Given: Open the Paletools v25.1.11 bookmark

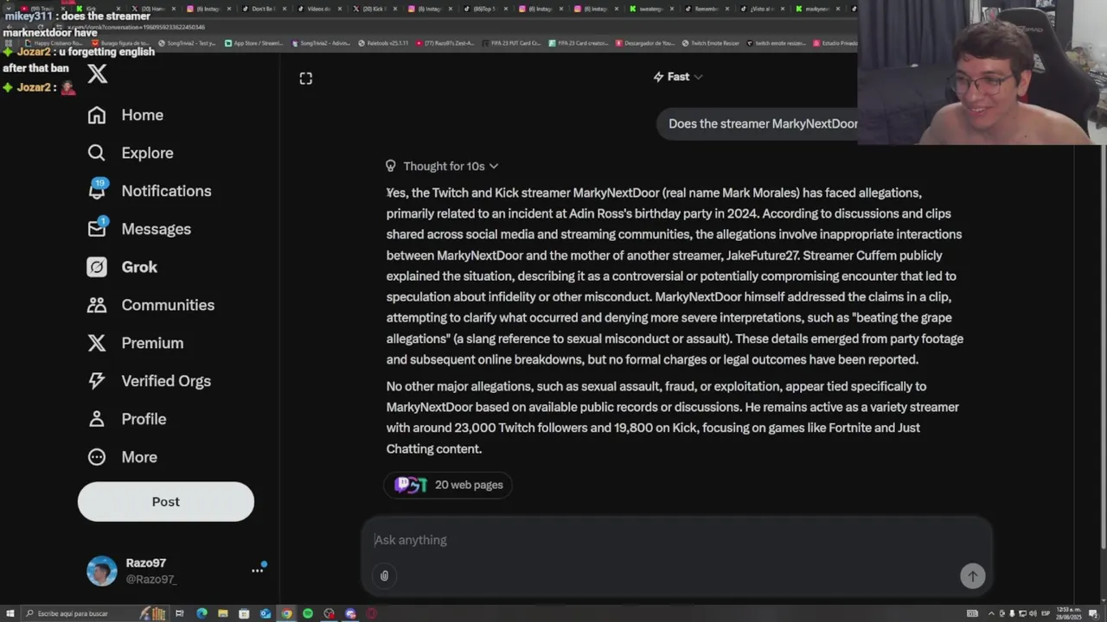Looking at the screenshot, I should pyautogui.click(x=383, y=42).
